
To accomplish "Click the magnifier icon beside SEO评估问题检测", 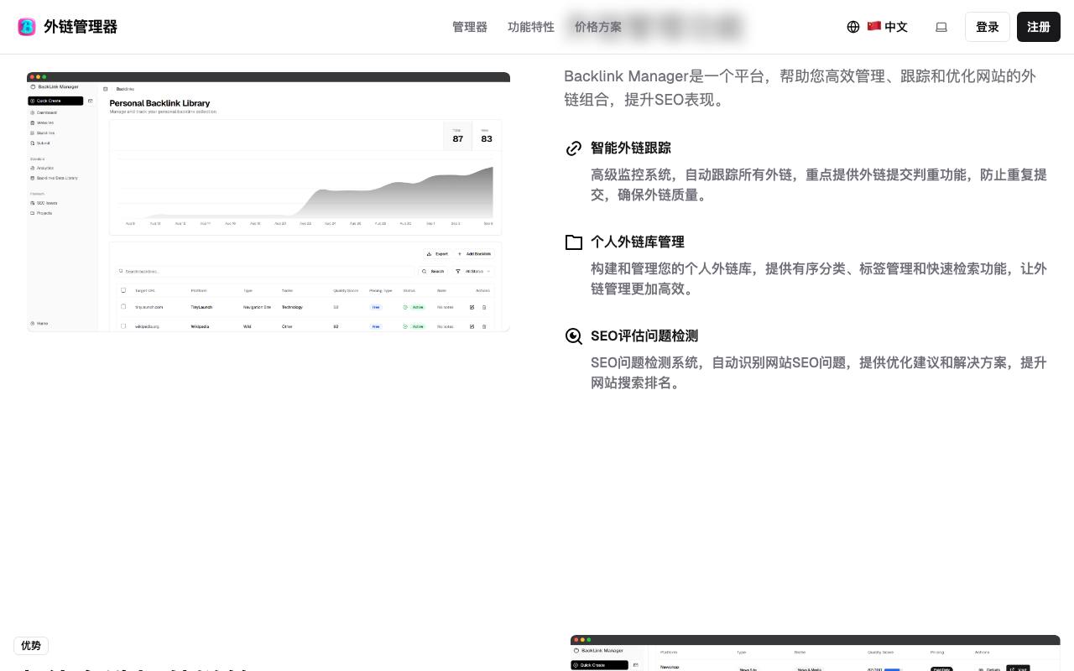I will click(x=574, y=336).
